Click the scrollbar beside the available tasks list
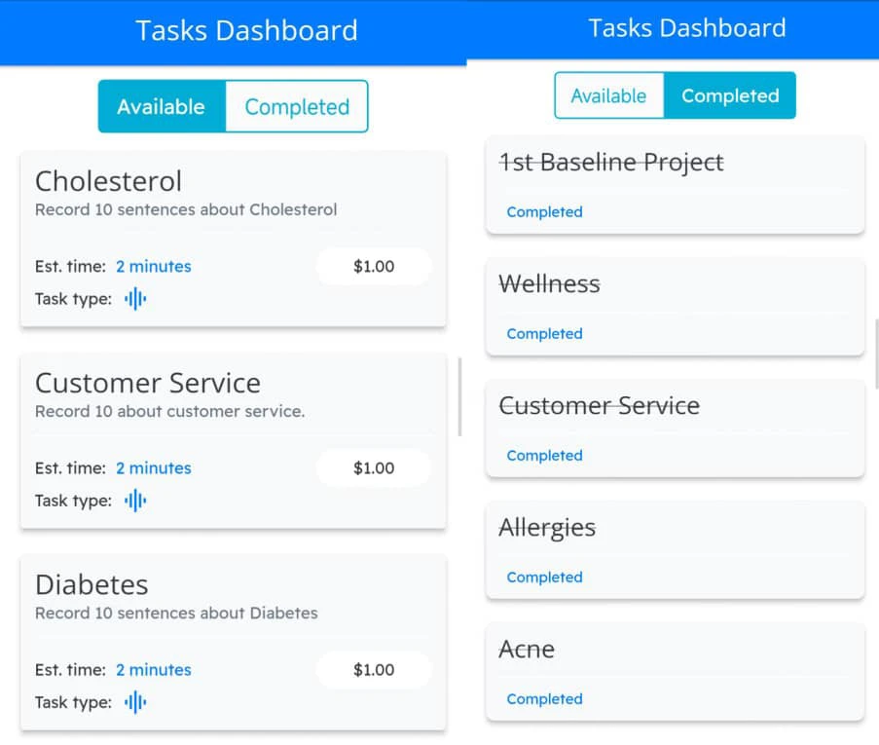 tap(459, 396)
